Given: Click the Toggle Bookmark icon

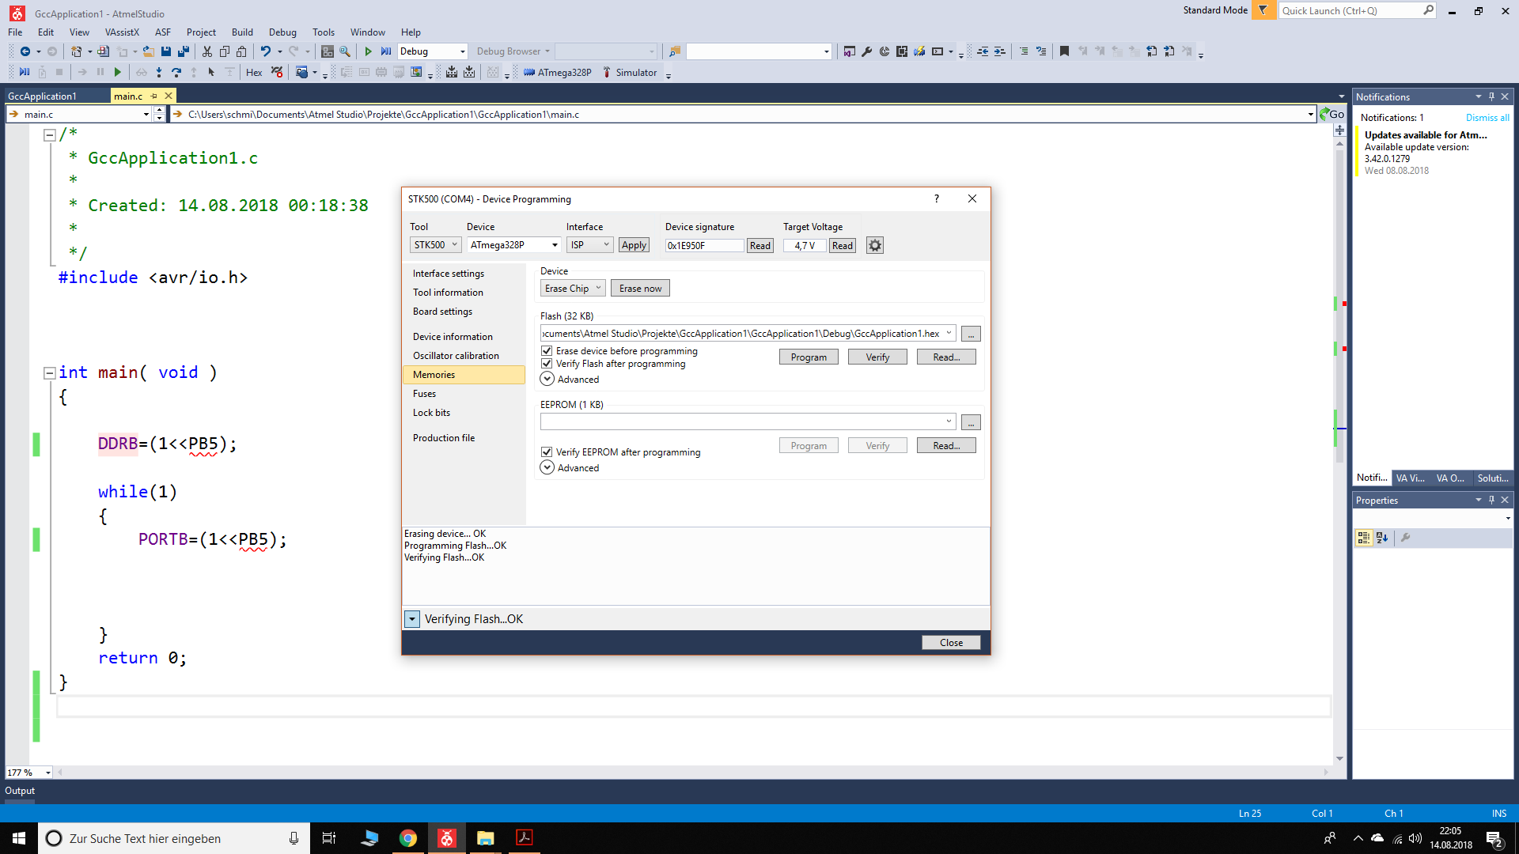Looking at the screenshot, I should pos(1064,51).
